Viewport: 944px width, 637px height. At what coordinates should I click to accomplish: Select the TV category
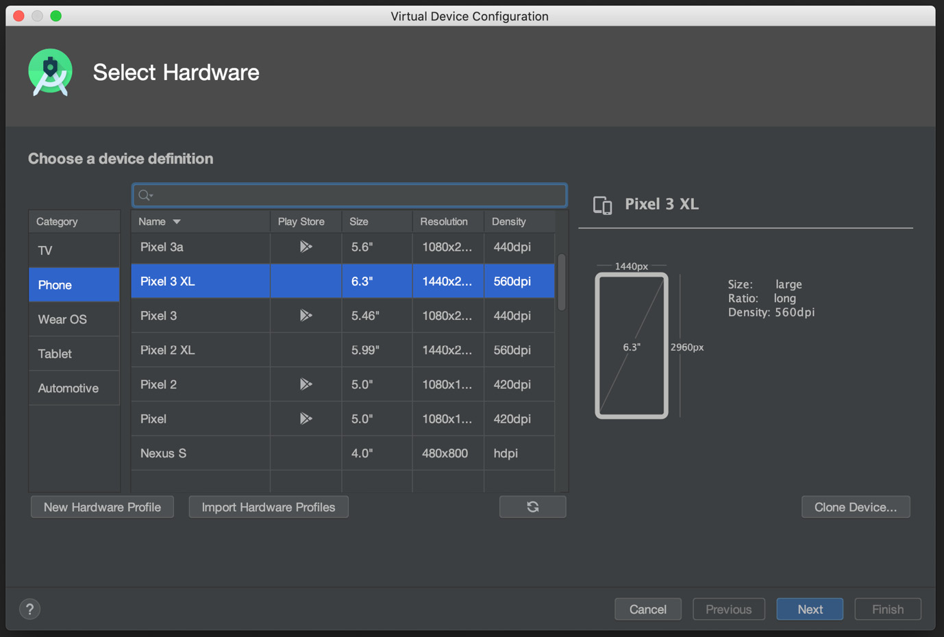(x=74, y=250)
